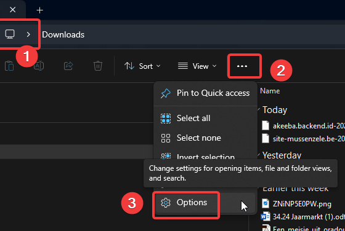The height and width of the screenshot is (231, 345).
Task: Click the file icon of site-mussenzele.be
Action: [x=266, y=138]
